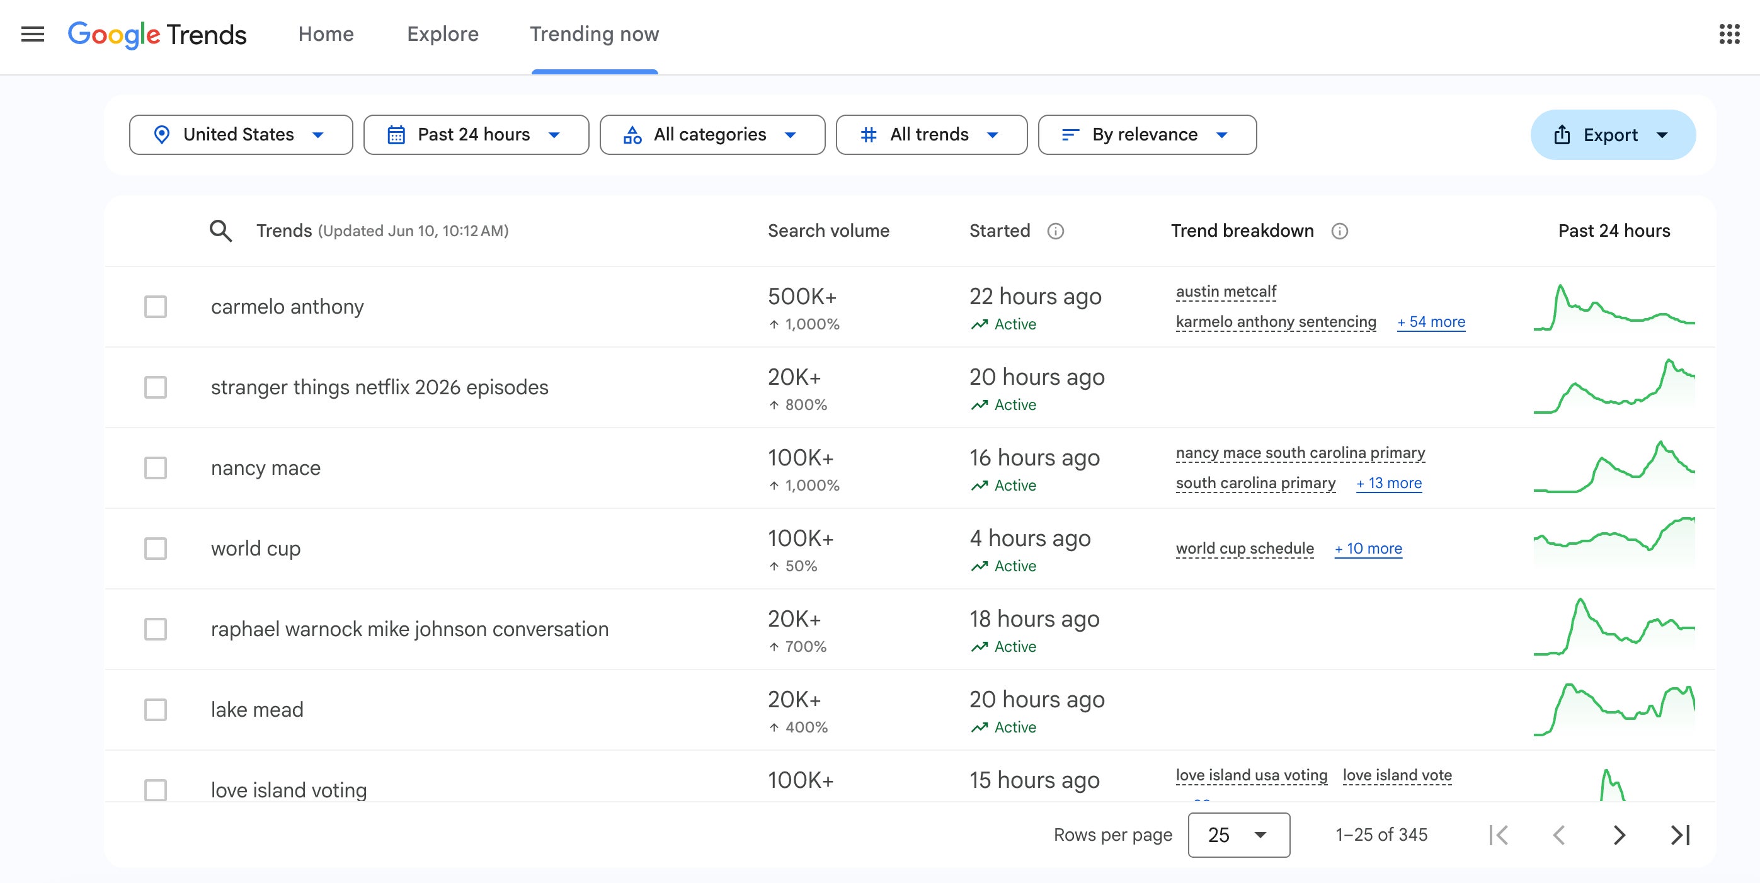The image size is (1760, 883).
Task: Click the 1–25 of 345 pagination text
Action: (x=1381, y=835)
